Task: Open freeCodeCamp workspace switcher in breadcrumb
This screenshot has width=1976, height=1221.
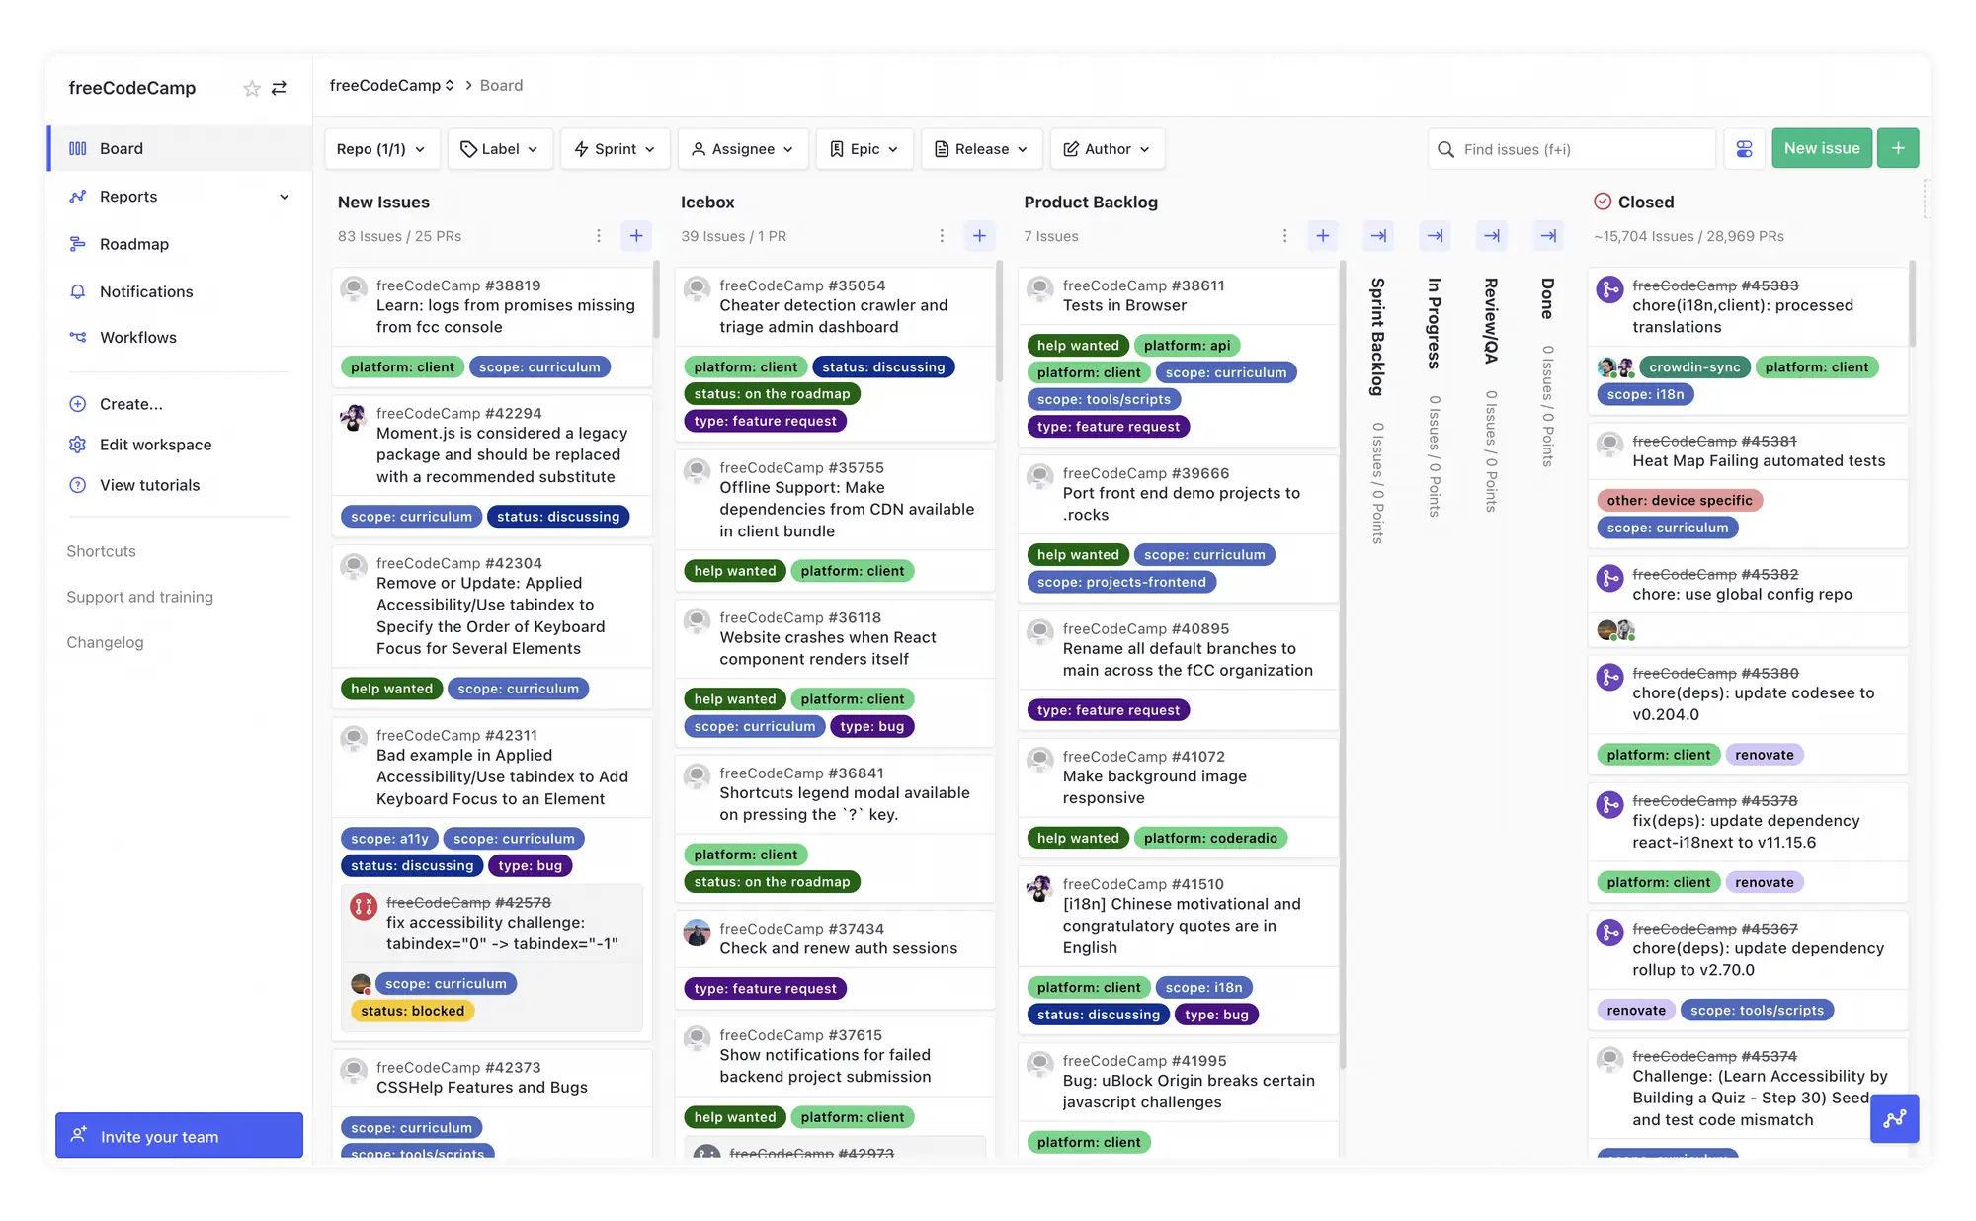Action: click(392, 85)
